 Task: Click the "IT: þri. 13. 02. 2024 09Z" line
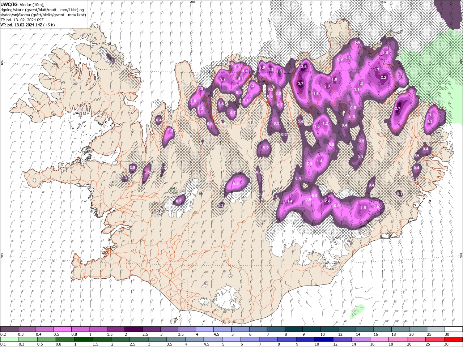pos(22,20)
